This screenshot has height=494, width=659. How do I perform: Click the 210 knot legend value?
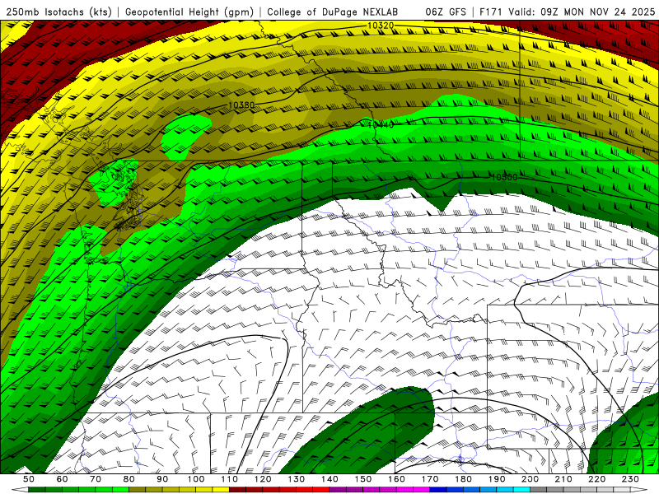click(x=563, y=479)
